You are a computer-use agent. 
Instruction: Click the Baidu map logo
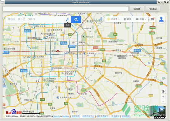pos(14,112)
